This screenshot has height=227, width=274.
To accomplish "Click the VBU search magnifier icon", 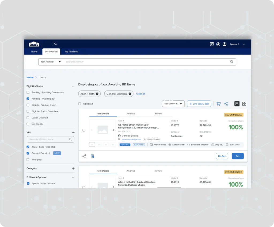I will pyautogui.click(x=70, y=139).
